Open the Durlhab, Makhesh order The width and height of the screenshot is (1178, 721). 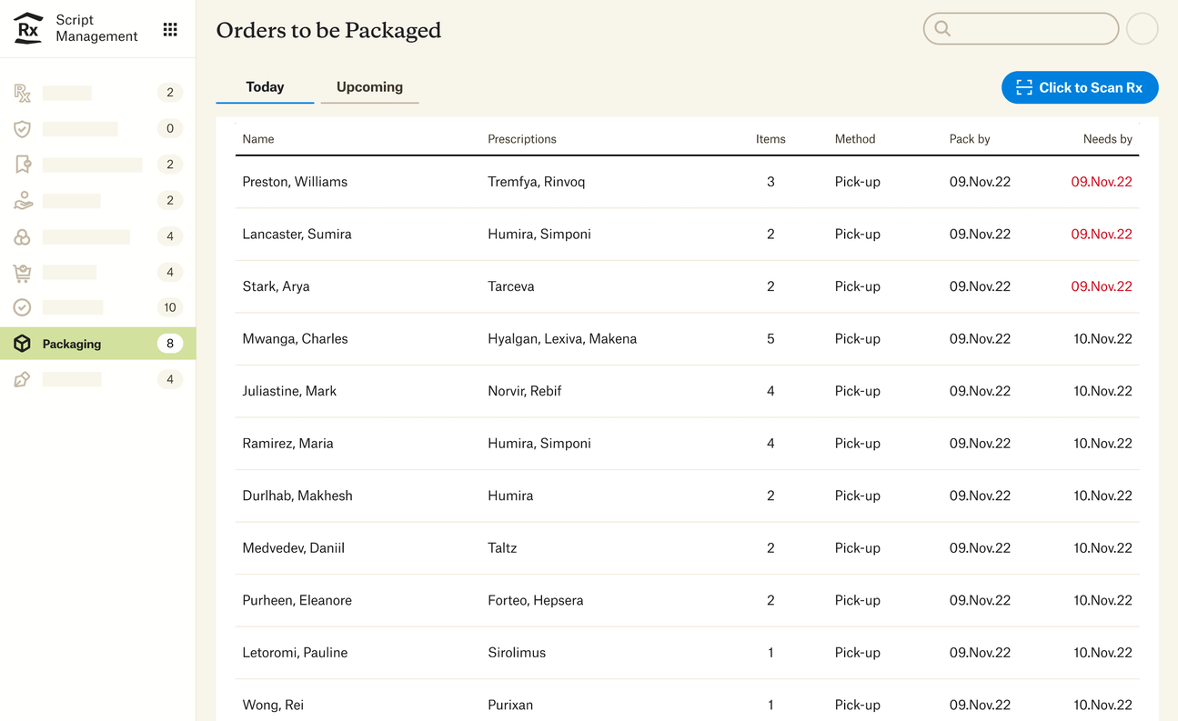pos(687,496)
